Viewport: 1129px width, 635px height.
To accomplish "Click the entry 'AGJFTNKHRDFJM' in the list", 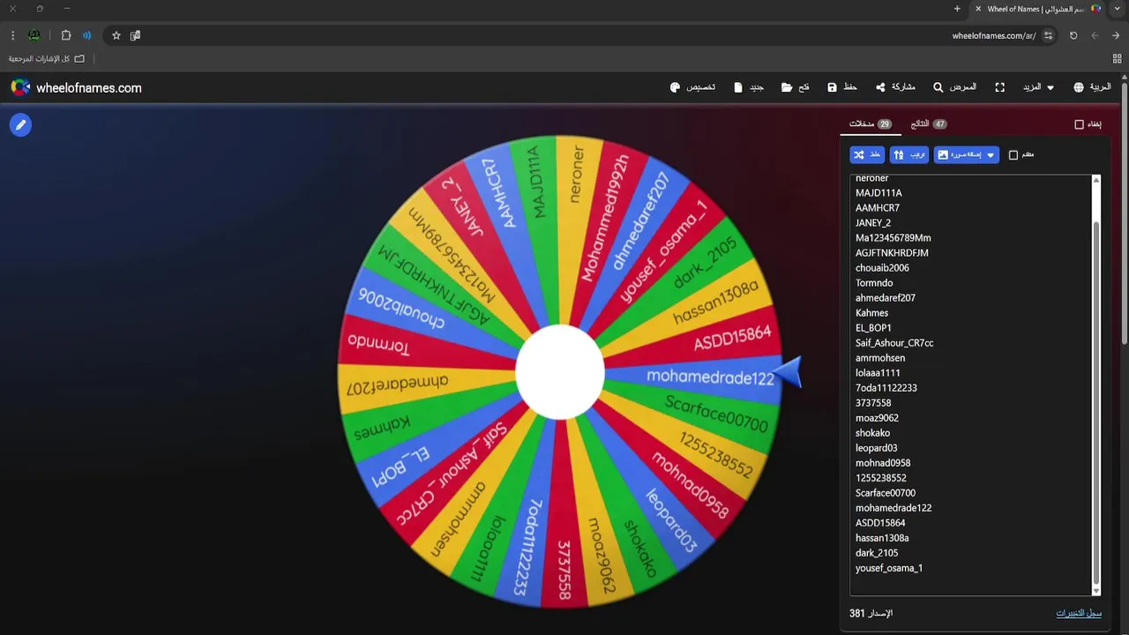I will tap(892, 253).
